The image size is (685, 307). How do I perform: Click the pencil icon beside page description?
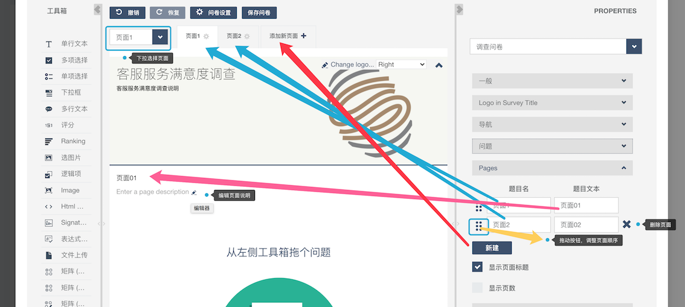pos(194,192)
